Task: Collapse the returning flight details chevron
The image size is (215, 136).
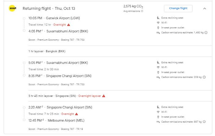Action: click(205, 8)
